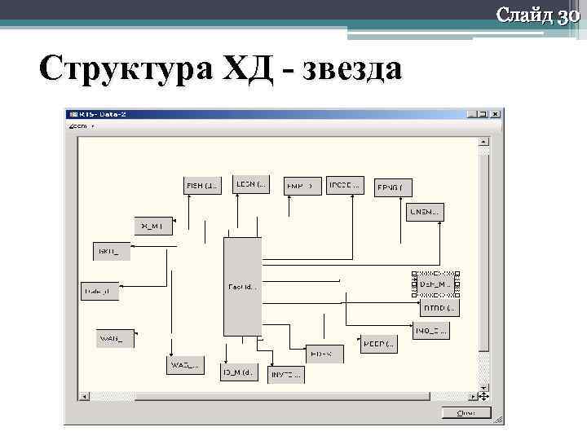This screenshot has height=440, width=587.
Task: Select the INQ_C node
Action: click(x=431, y=331)
